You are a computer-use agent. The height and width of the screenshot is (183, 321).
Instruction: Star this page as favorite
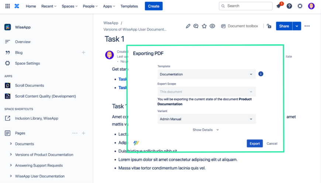204,26
